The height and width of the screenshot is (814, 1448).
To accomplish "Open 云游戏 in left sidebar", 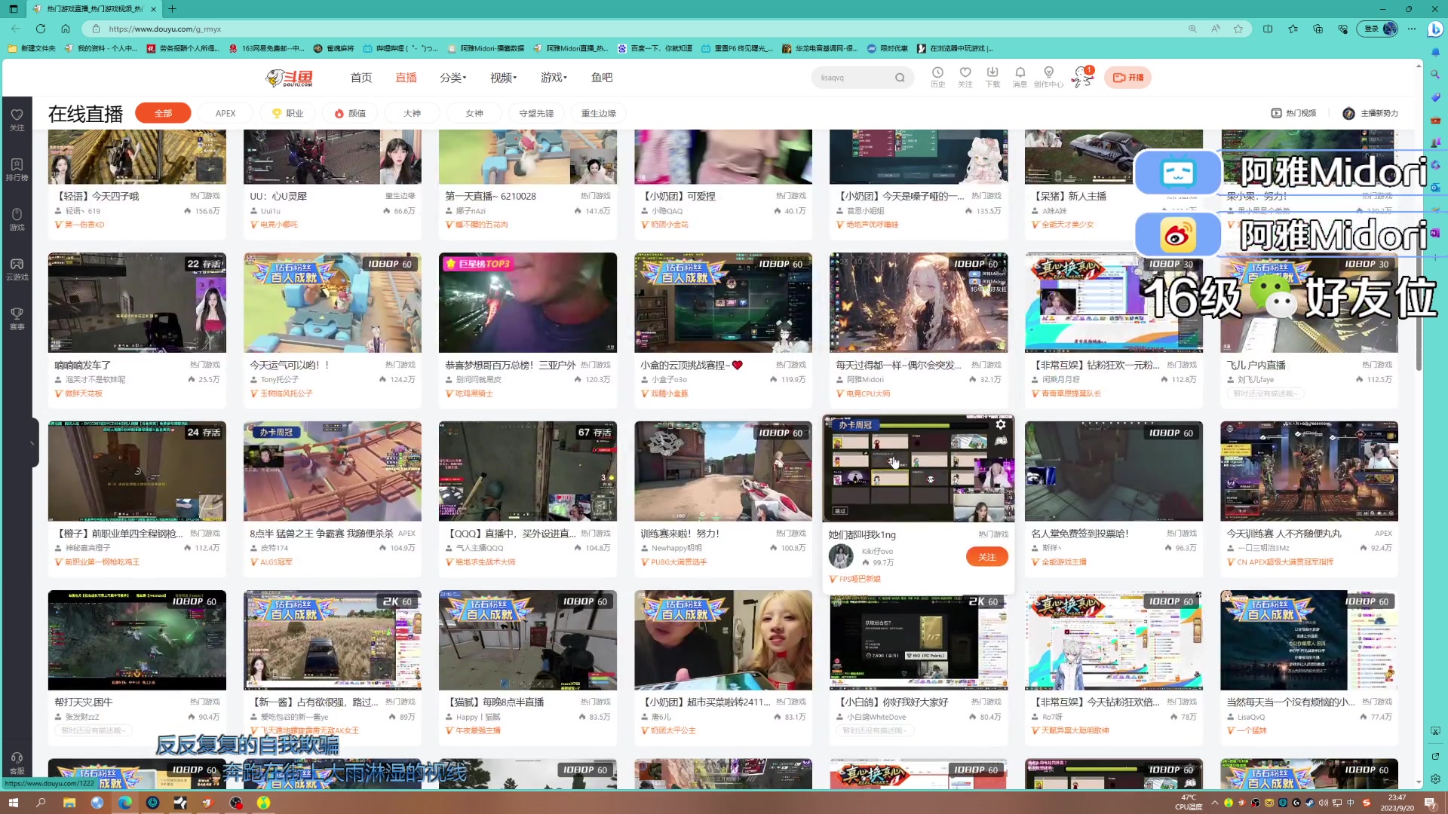I will [17, 268].
